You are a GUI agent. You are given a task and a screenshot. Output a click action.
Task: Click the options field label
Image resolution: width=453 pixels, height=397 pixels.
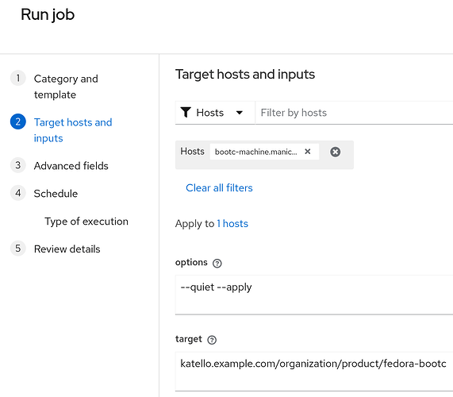[191, 262]
